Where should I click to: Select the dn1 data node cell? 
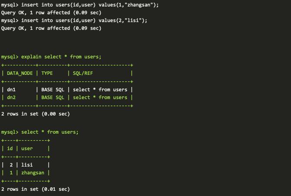[x=11, y=90]
